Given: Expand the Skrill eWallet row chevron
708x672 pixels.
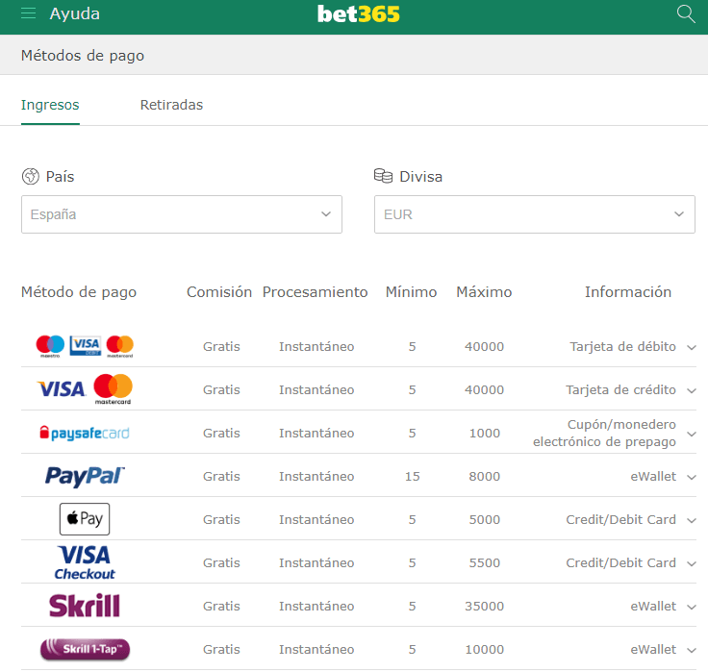Looking at the screenshot, I should tap(692, 607).
